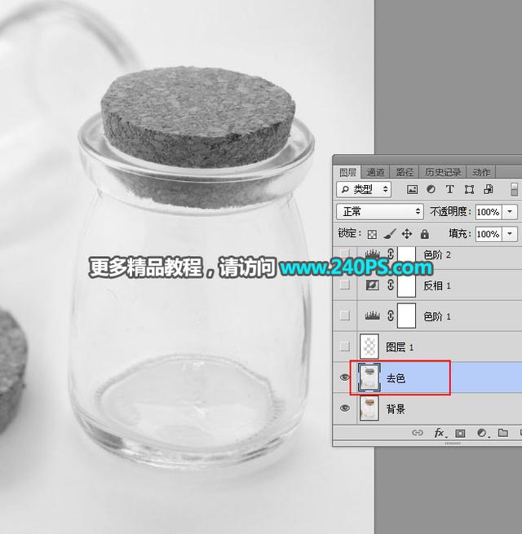Filter layers by adjustment layer icon
This screenshot has height=534, width=522.
[431, 189]
